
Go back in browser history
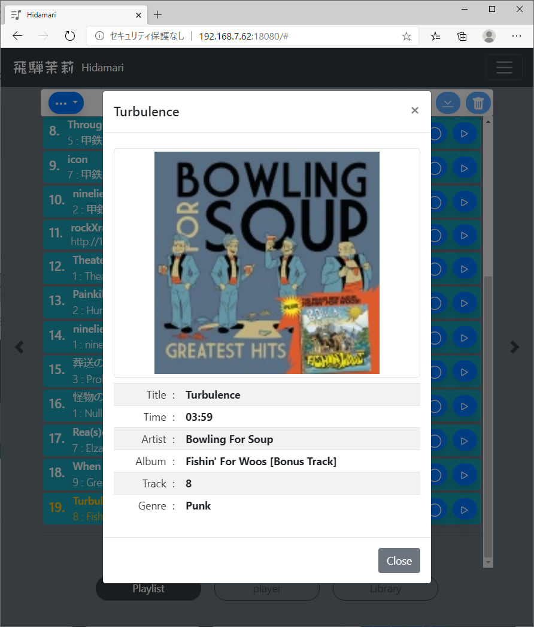click(x=17, y=36)
